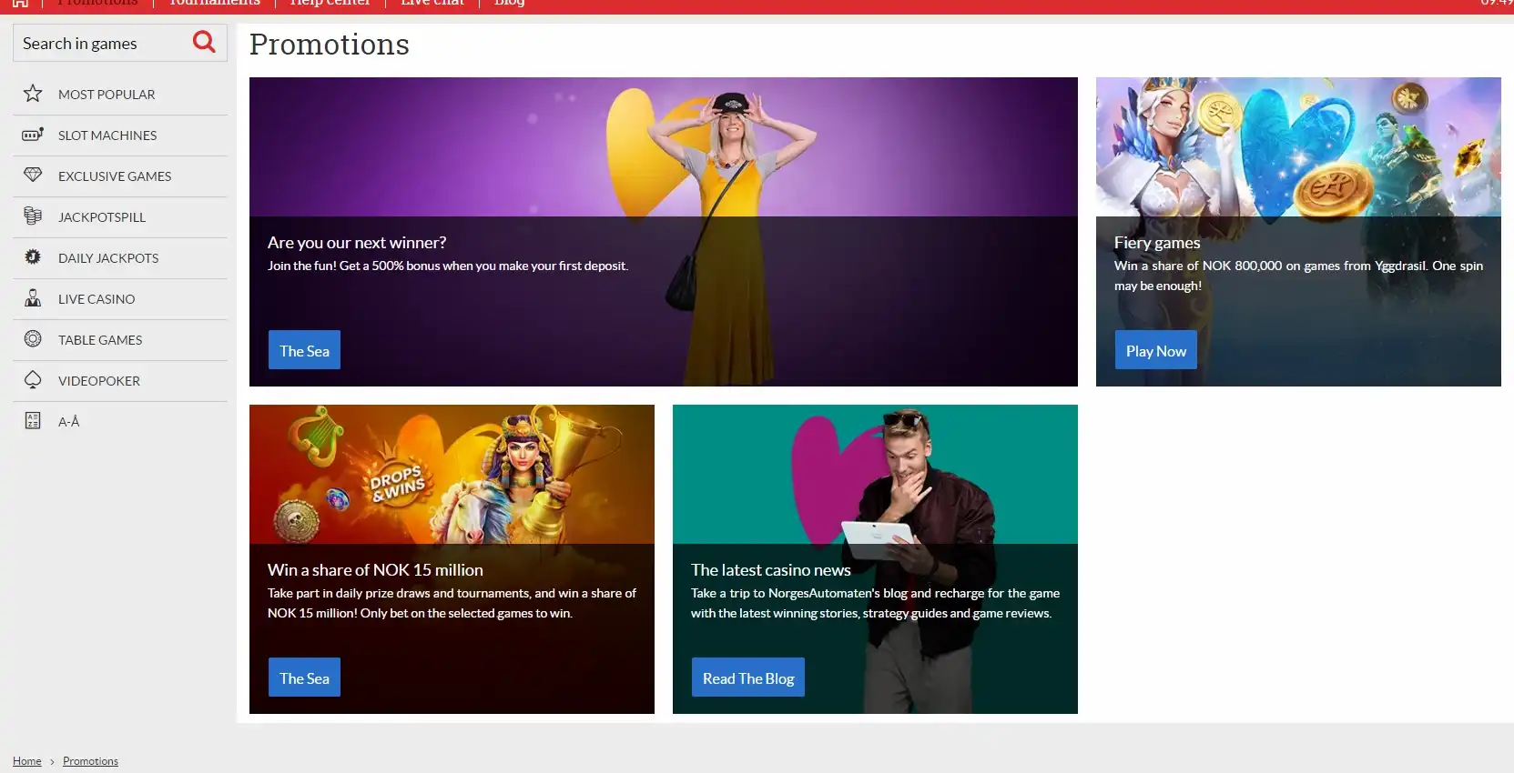Click the Jackpotspill coins icon

33,216
